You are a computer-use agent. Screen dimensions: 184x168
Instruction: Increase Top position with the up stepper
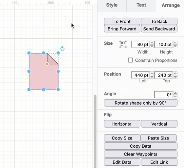[175, 73]
